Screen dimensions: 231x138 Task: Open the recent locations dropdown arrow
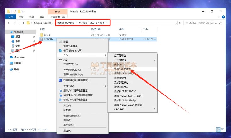(19, 23)
